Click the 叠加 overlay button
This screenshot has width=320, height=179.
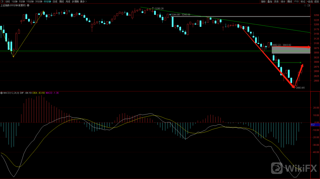tap(270, 1)
